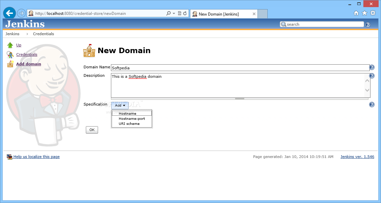Screen dimensions: 381x203
Task: Click the browser Back arrow button
Action: coord(9,13)
